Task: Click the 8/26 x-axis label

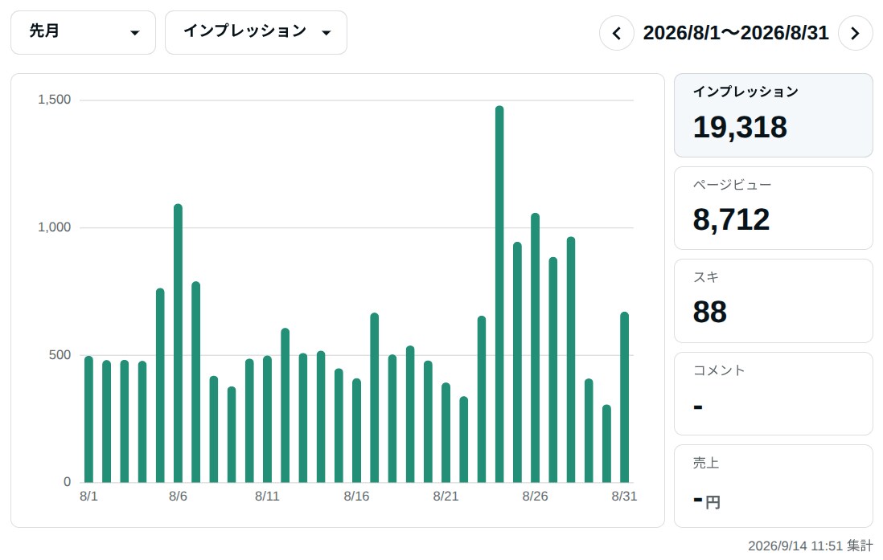Action: 535,497
